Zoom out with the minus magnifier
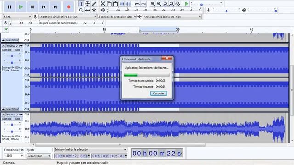294x165 pixels. click(x=159, y=4)
